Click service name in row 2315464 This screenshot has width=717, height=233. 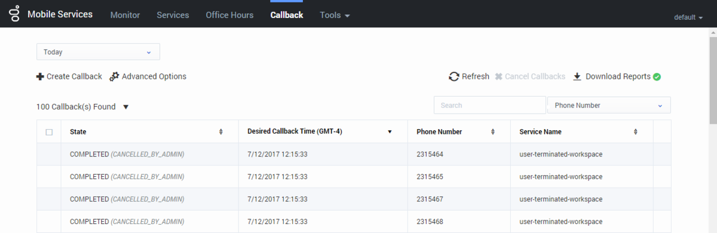[561, 154]
